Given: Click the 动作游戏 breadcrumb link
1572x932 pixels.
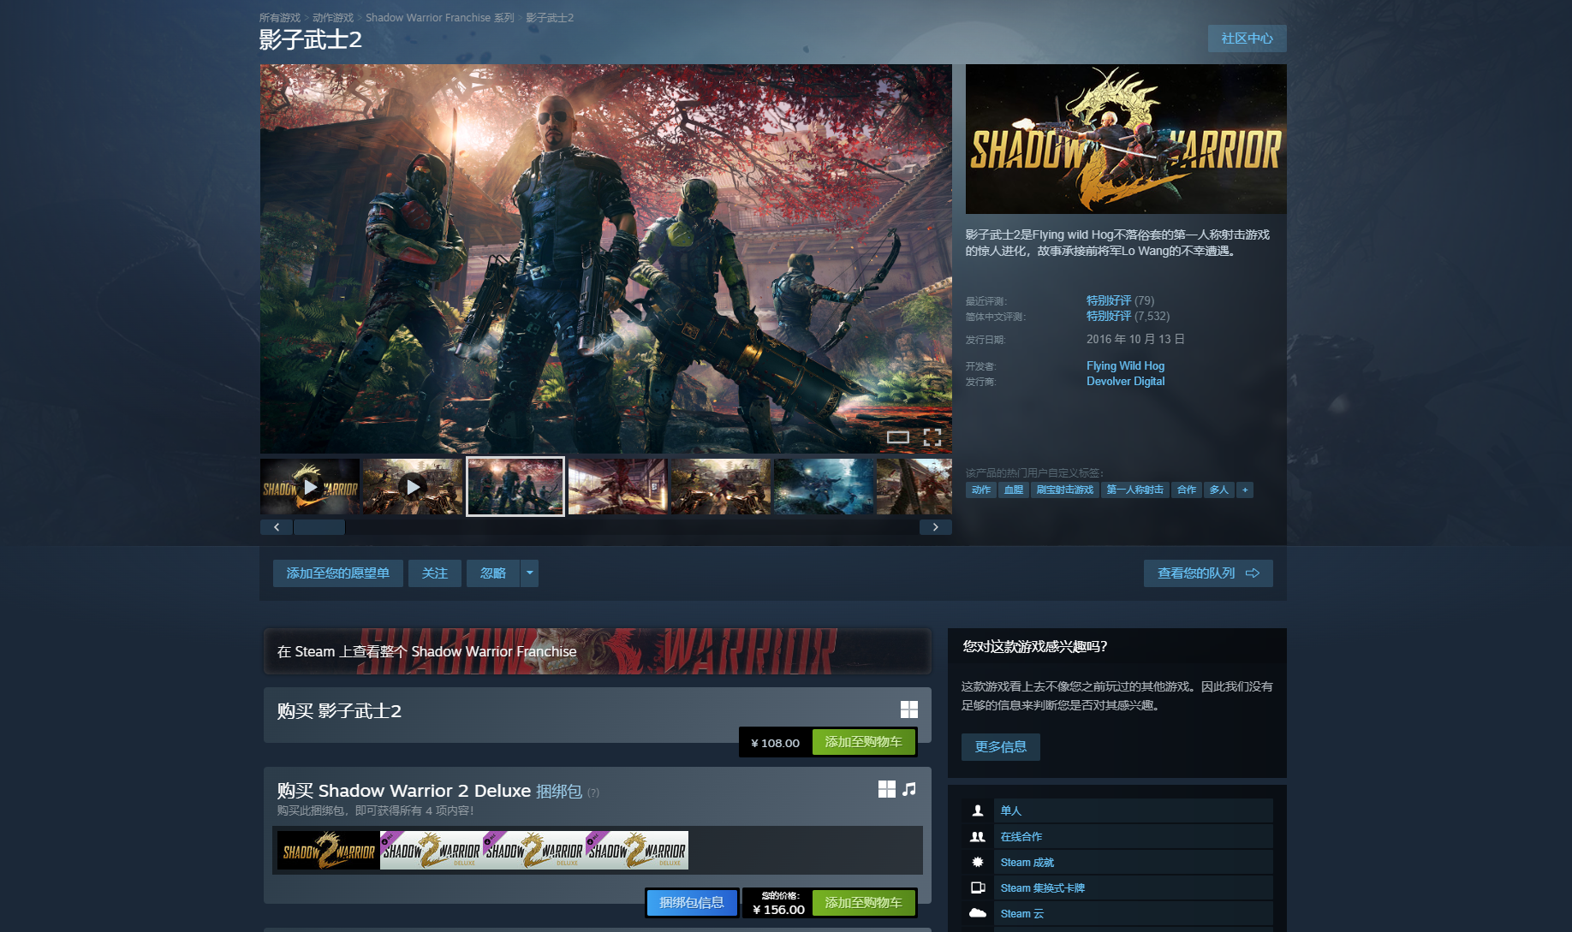Looking at the screenshot, I should coord(333,18).
